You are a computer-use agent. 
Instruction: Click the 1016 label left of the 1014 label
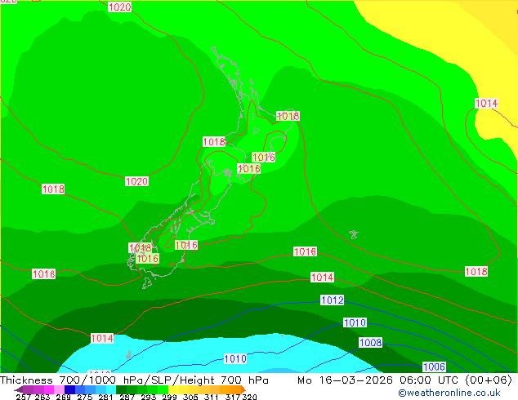tap(306, 251)
